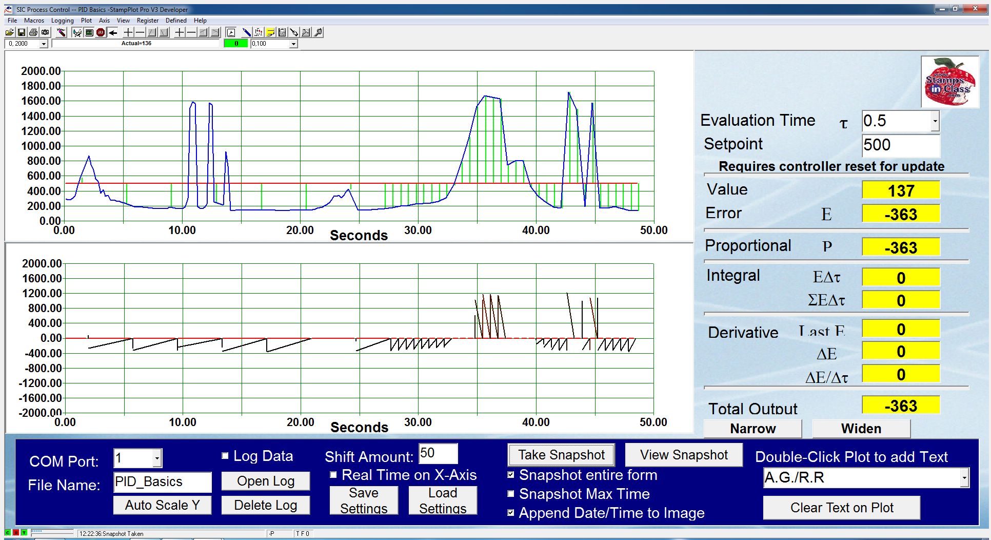Toggle the connect port toolbar icon

[x=77, y=32]
